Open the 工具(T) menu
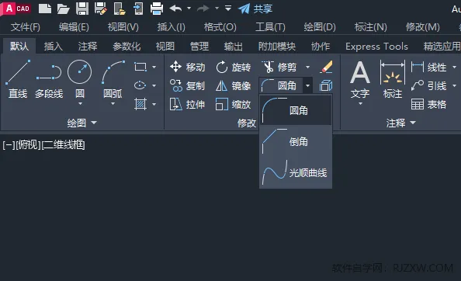Image resolution: width=461 pixels, height=281 pixels. pyautogui.click(x=270, y=27)
